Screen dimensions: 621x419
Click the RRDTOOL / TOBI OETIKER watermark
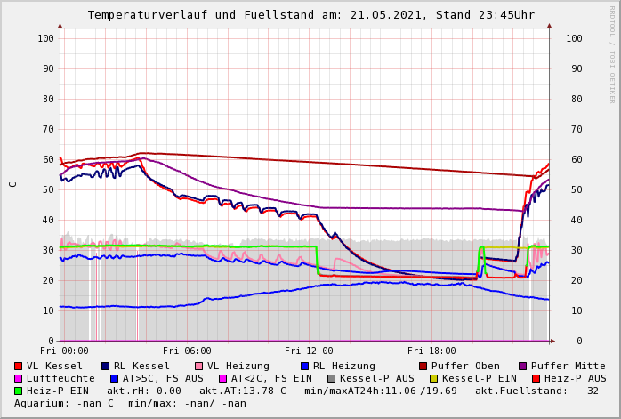point(612,53)
